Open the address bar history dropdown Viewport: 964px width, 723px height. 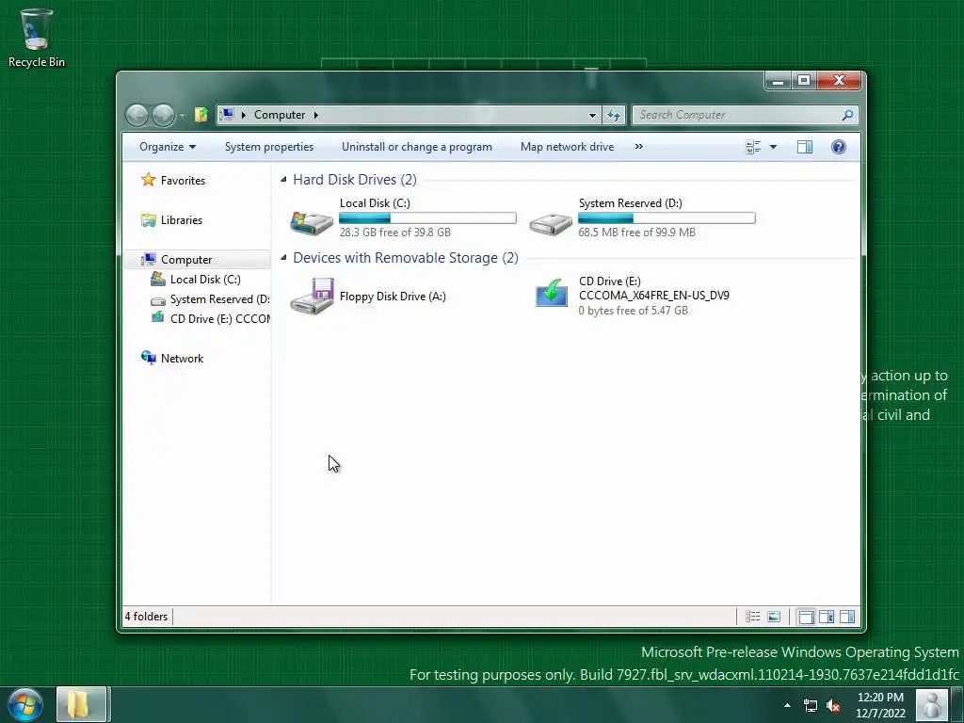click(x=592, y=115)
